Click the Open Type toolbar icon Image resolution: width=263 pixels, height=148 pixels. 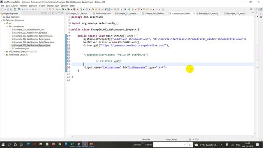point(92,9)
